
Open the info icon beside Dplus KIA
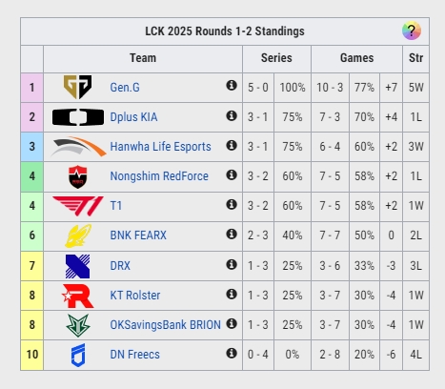[232, 115]
